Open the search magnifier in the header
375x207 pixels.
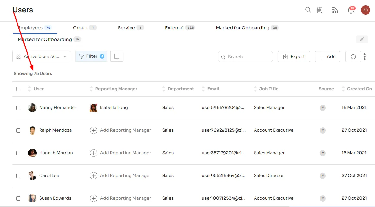tap(308, 10)
